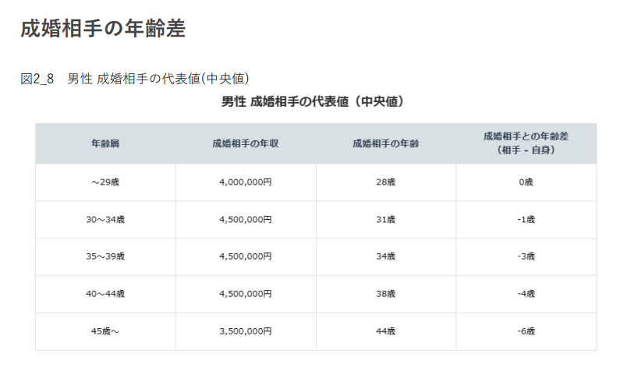Click the 40～44歳 age group cell

(x=105, y=294)
